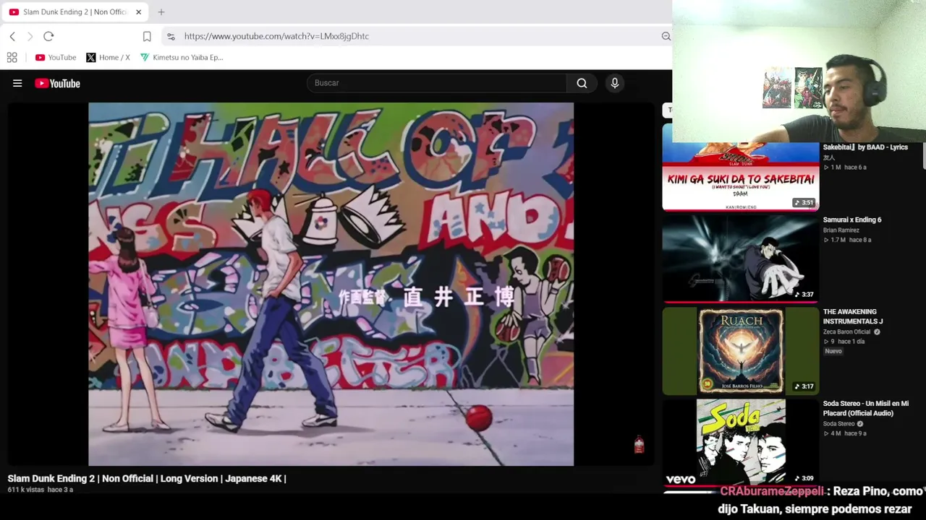Click 'THE AWAKENING INSTRUMENTALS J' title
The image size is (926, 520).
(853, 316)
